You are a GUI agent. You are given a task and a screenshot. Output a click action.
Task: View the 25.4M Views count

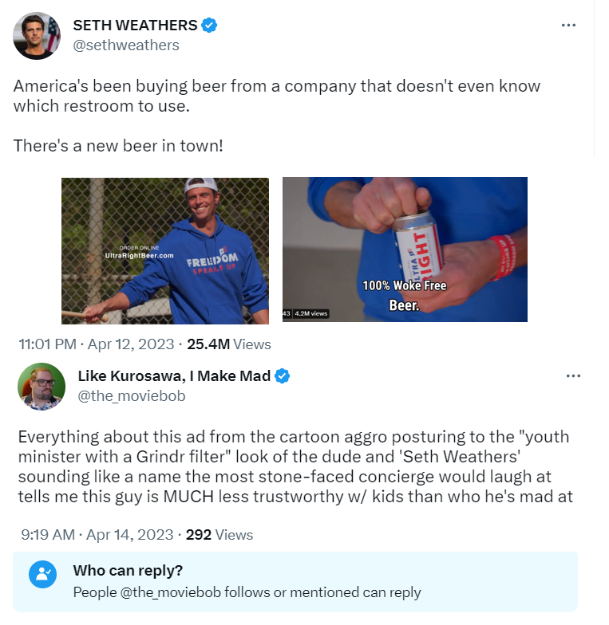228,345
